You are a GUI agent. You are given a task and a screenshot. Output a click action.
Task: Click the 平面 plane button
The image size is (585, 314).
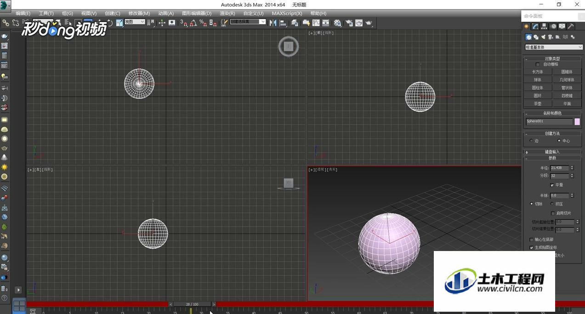point(567,104)
